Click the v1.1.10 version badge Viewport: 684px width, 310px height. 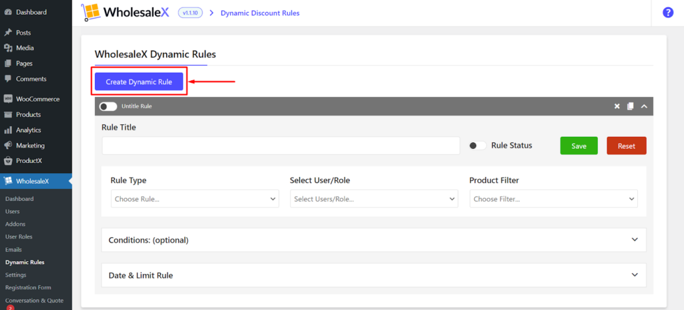(190, 13)
